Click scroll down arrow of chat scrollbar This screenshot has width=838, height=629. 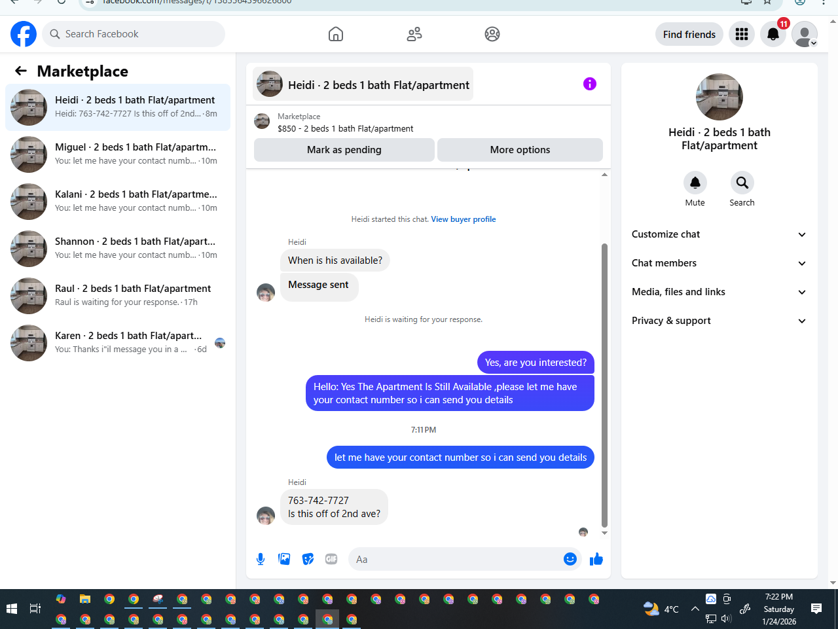(x=604, y=533)
